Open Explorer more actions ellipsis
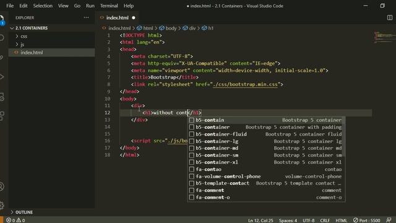 click(x=86, y=17)
